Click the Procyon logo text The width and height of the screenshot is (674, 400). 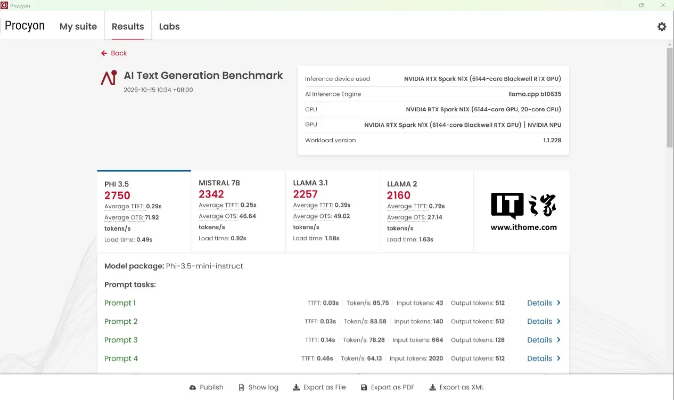click(24, 26)
